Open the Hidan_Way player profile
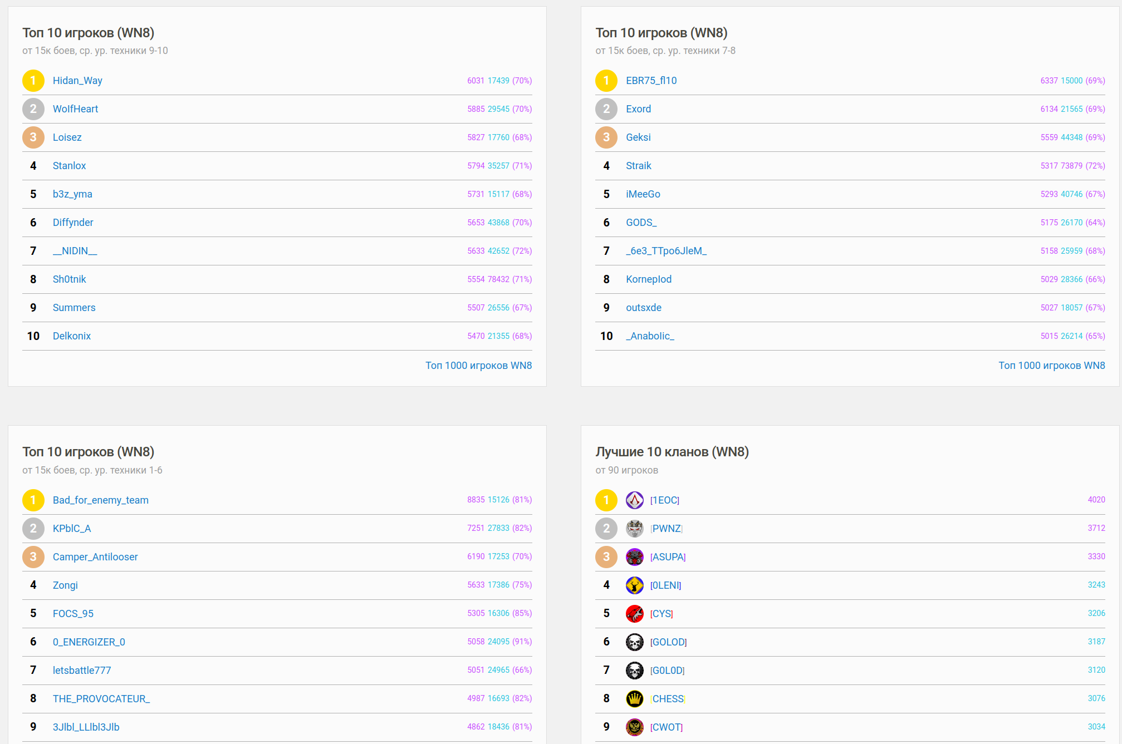This screenshot has height=744, width=1122. point(77,81)
